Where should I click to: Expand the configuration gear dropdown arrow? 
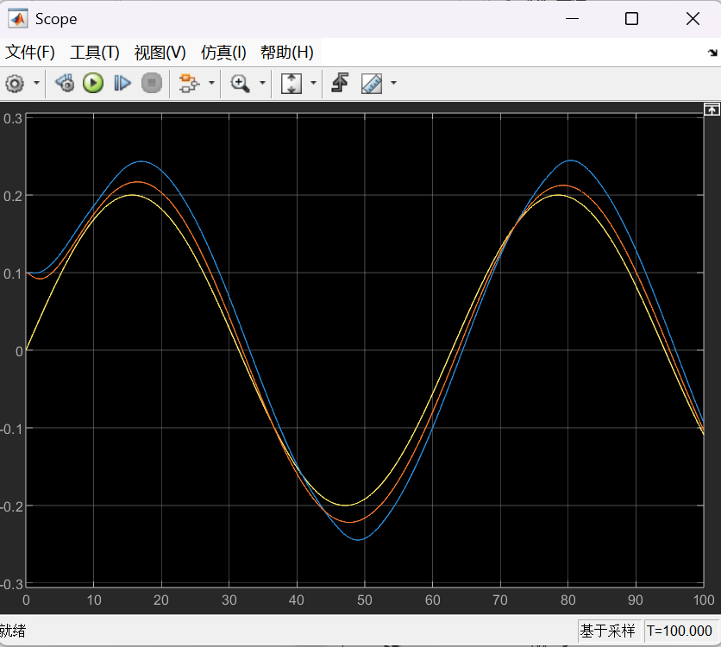pyautogui.click(x=36, y=84)
